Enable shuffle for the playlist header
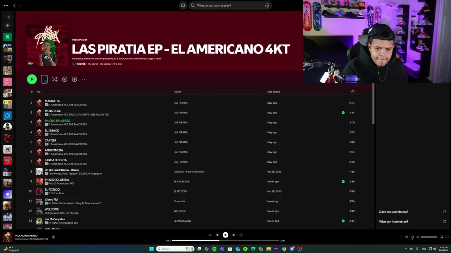 point(55,79)
